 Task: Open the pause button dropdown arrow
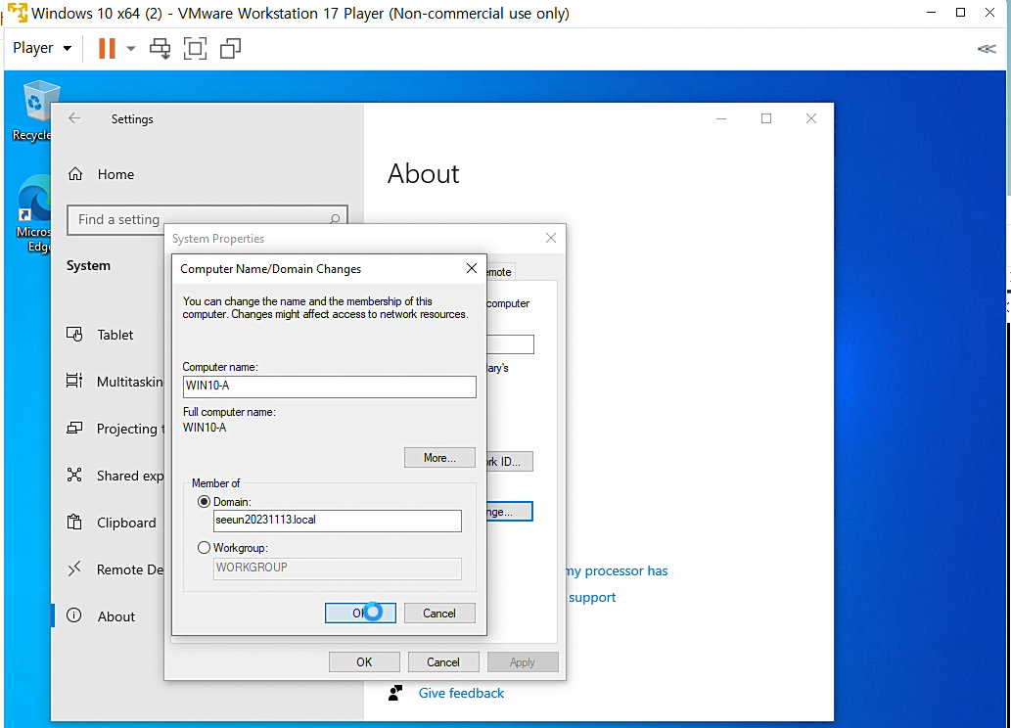pyautogui.click(x=131, y=48)
